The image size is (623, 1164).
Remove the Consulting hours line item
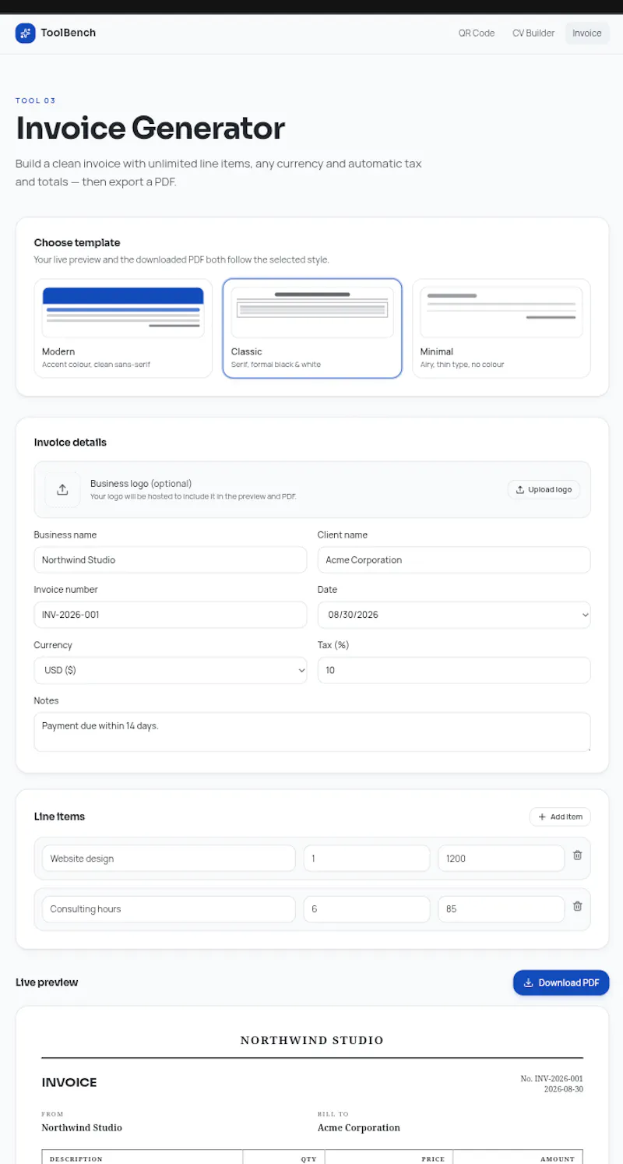(577, 906)
